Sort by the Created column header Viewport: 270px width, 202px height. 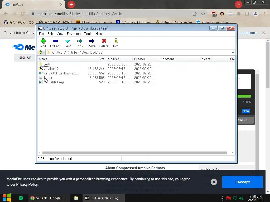click(x=146, y=59)
